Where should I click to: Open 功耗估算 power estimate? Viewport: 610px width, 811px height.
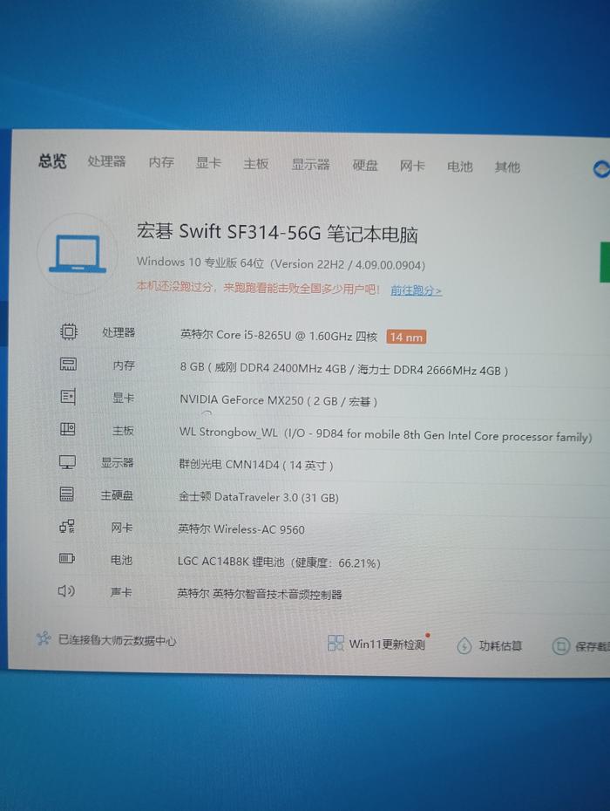coord(490,646)
